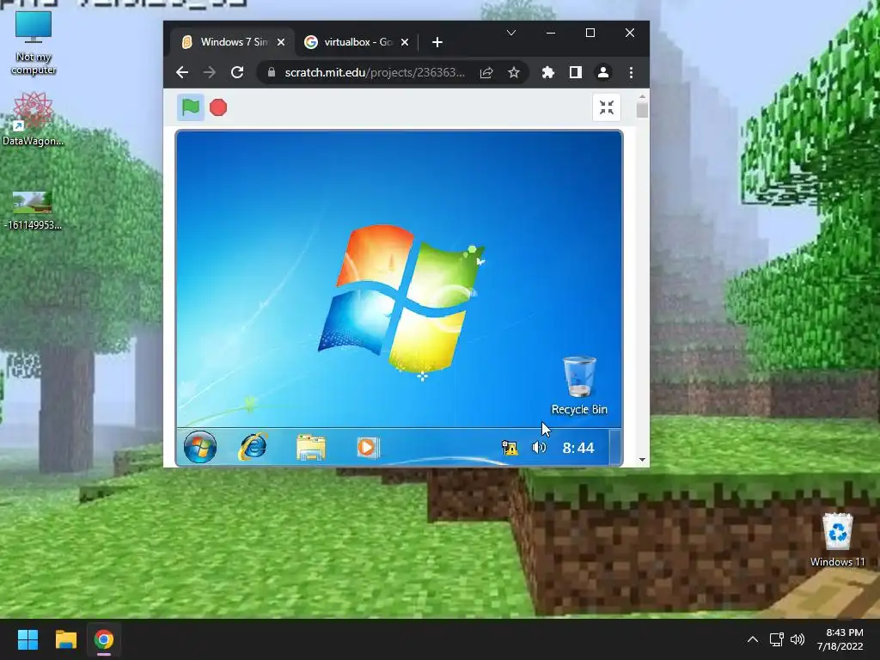Viewport: 880px width, 660px height.
Task: Exit full screen mode in the Scratch player
Action: tap(607, 107)
